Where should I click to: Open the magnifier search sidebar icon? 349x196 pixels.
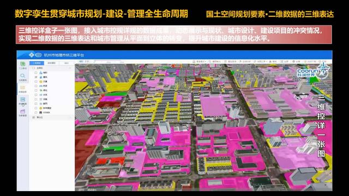(x=23, y=76)
